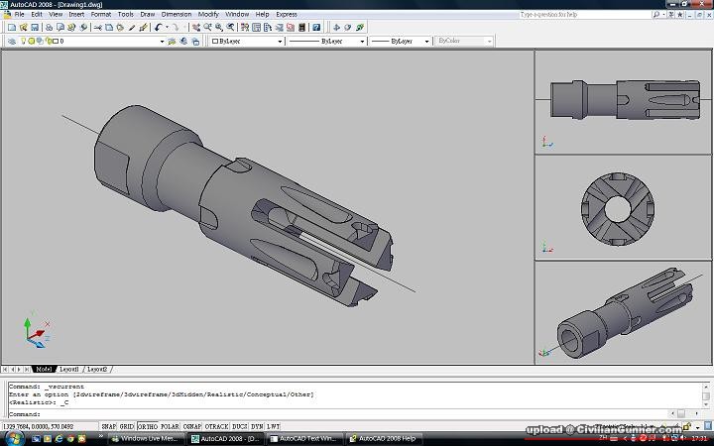Open the ByLayer color control dropdown
The width and height of the screenshot is (714, 446).
pyautogui.click(x=280, y=42)
